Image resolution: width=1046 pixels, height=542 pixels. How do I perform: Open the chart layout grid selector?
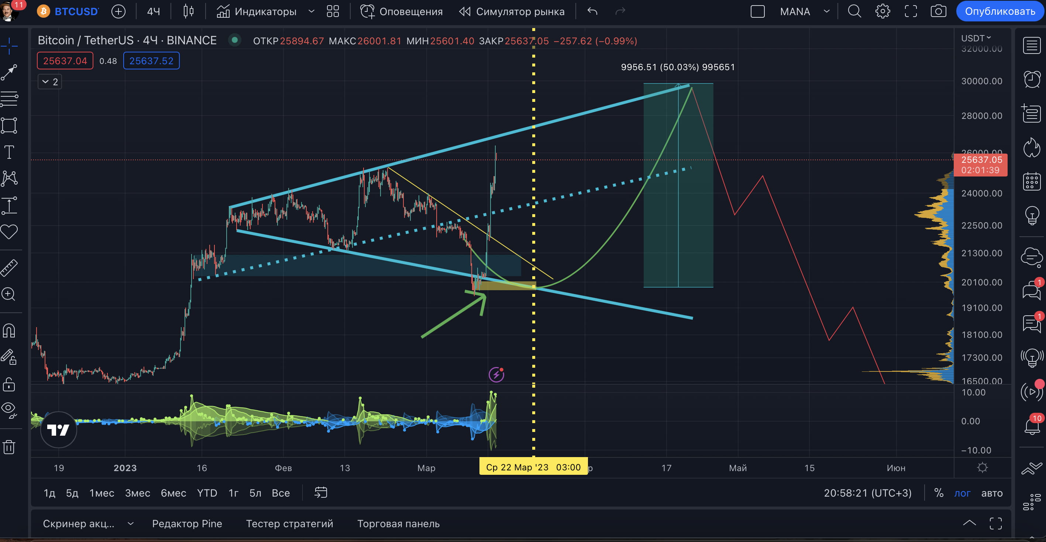(x=333, y=11)
